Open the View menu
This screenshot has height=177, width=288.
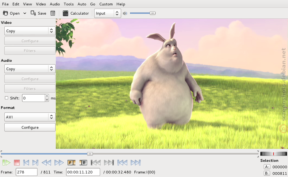tap(28, 4)
